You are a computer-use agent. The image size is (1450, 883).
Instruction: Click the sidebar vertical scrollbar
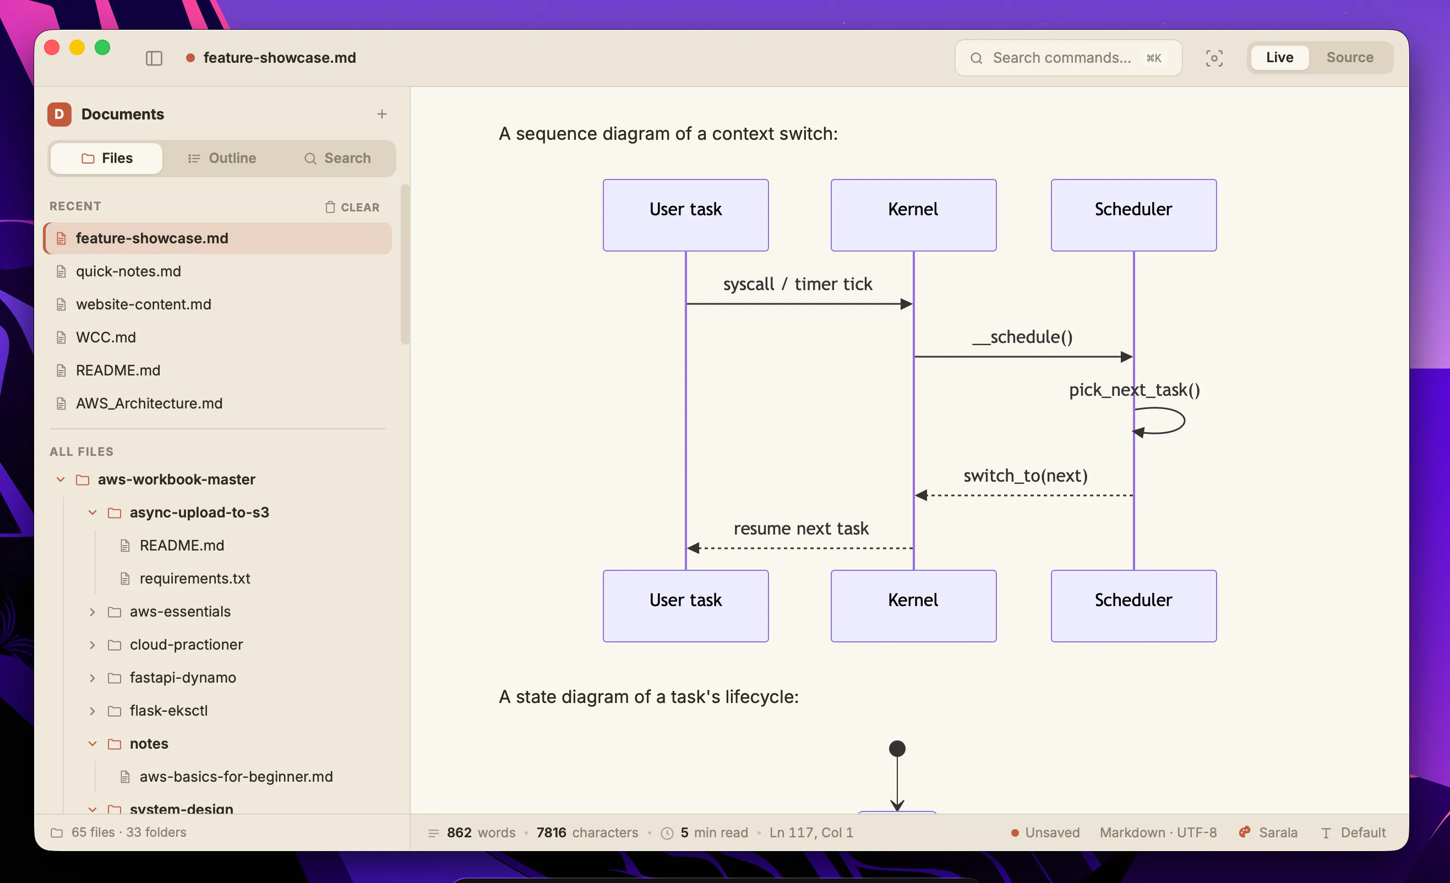[x=405, y=264]
